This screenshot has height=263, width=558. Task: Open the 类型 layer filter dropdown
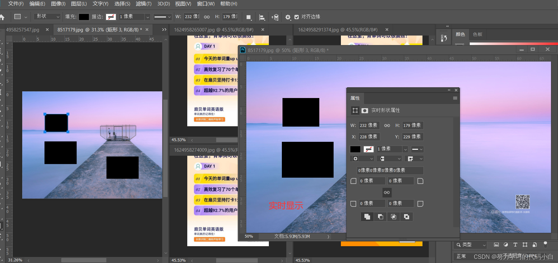coord(471,245)
